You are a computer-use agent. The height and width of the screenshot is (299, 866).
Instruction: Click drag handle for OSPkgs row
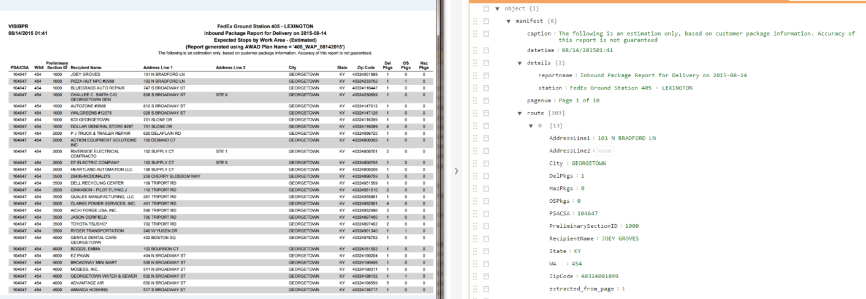(475, 201)
